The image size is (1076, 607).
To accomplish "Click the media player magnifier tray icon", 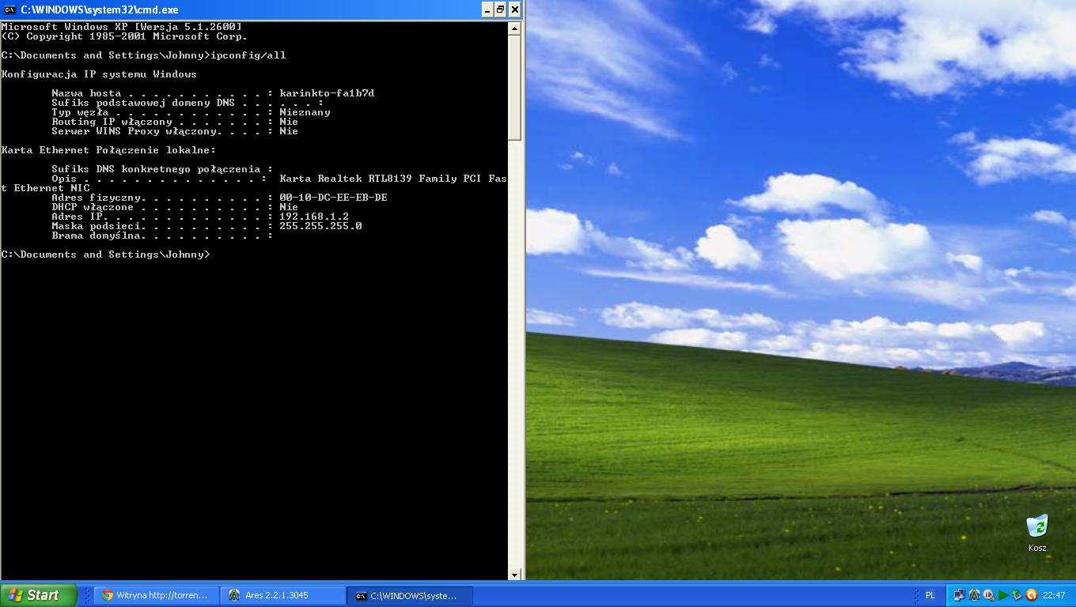I will click(x=989, y=595).
